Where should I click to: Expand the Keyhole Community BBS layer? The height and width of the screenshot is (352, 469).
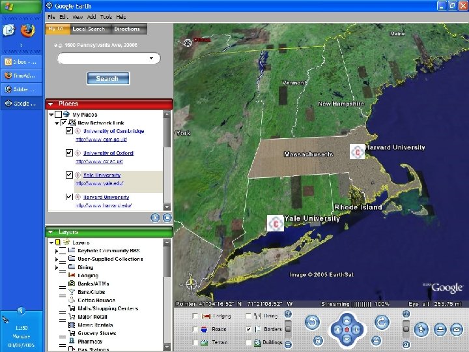pos(57,251)
